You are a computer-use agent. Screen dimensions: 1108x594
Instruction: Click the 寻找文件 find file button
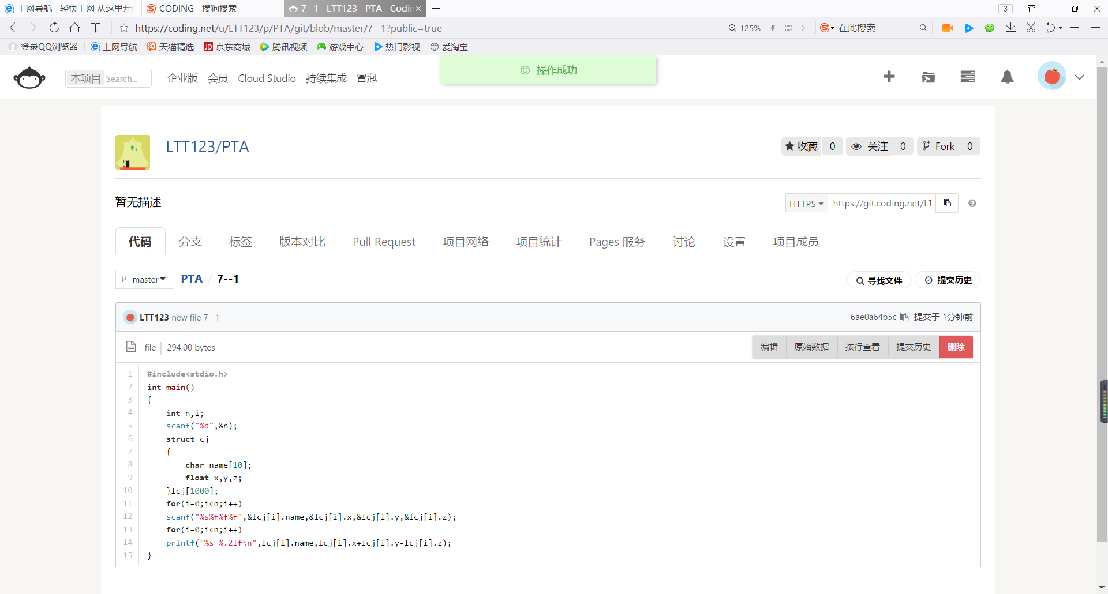tap(879, 280)
